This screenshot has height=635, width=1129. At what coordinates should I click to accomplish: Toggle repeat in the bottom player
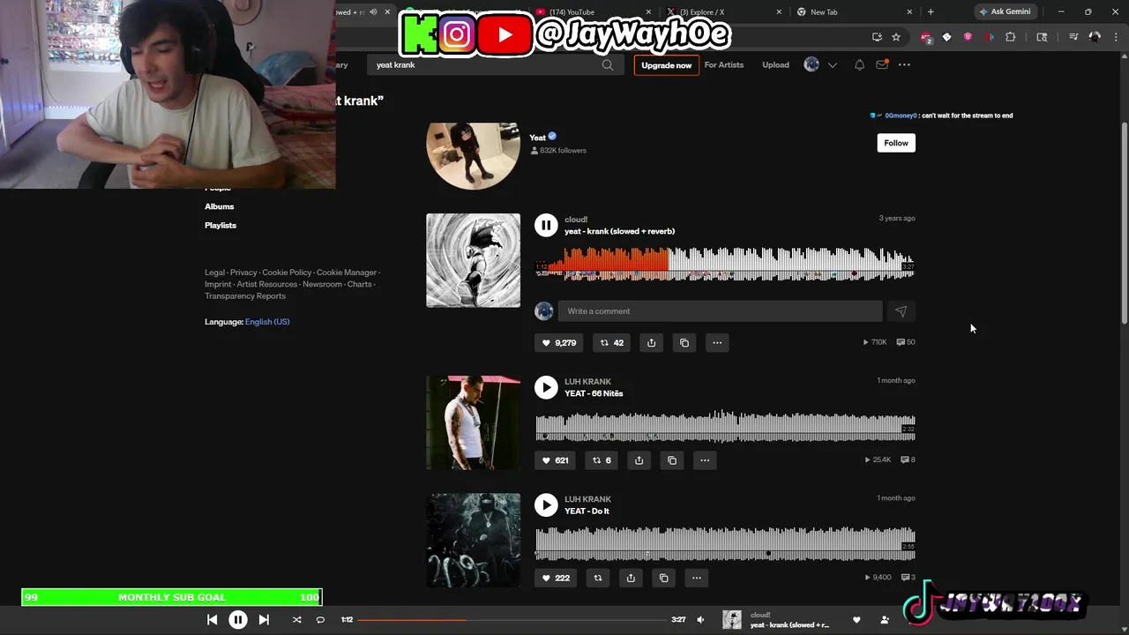[x=320, y=620]
